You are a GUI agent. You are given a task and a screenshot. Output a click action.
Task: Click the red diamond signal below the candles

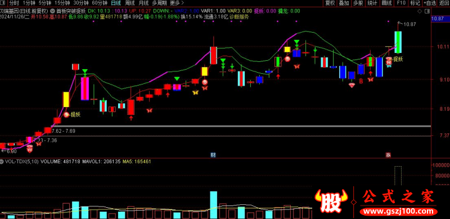click(x=352, y=85)
